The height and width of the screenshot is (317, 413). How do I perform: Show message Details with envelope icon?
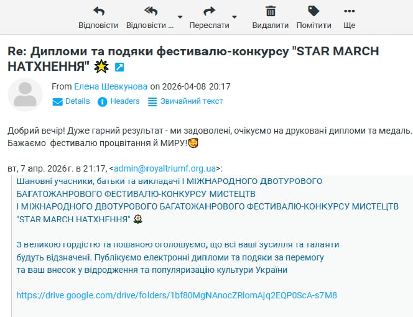tap(71, 101)
